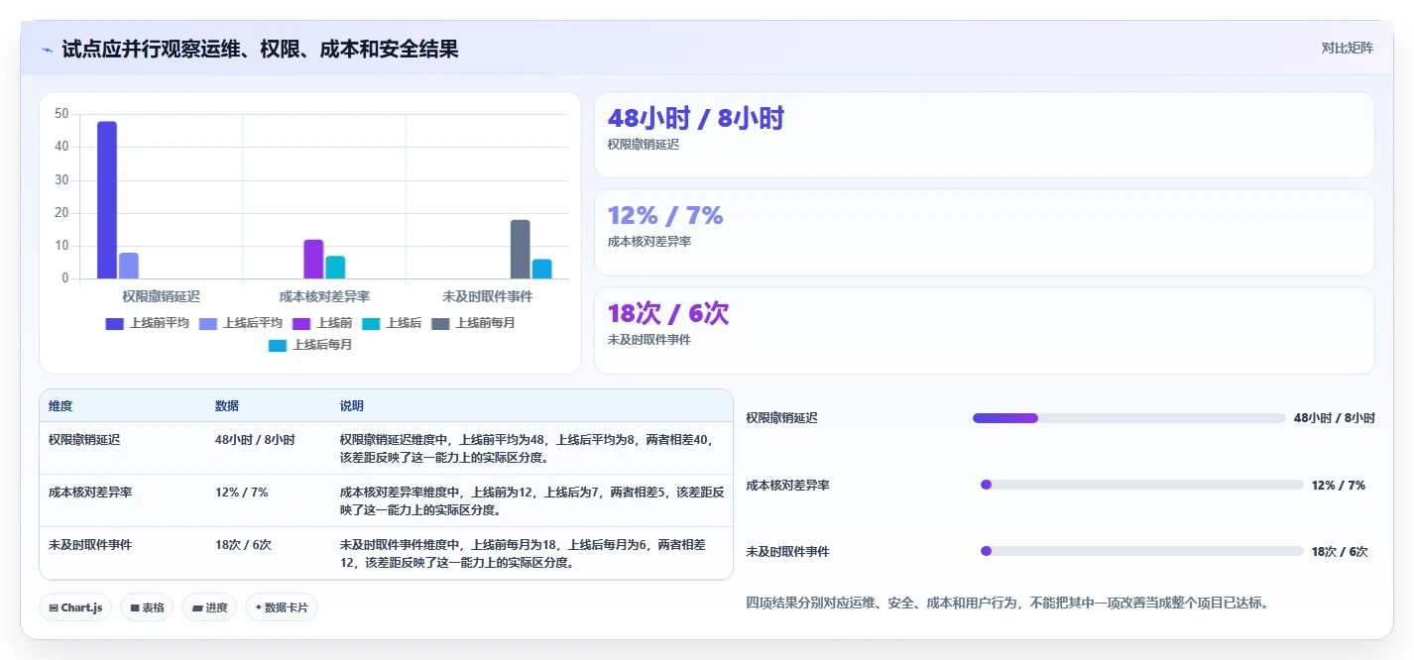Toggle the 上线前每月 legend entry
This screenshot has width=1414, height=660.
tap(473, 323)
